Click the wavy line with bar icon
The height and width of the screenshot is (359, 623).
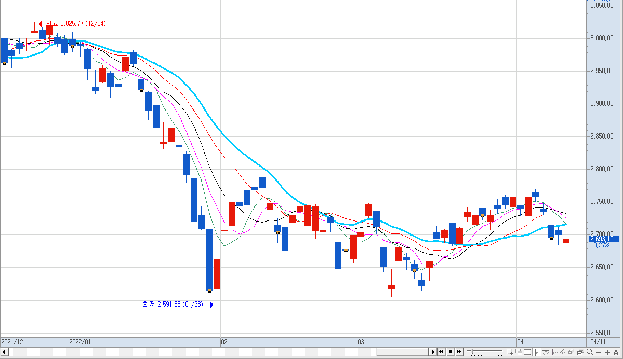[546, 352]
